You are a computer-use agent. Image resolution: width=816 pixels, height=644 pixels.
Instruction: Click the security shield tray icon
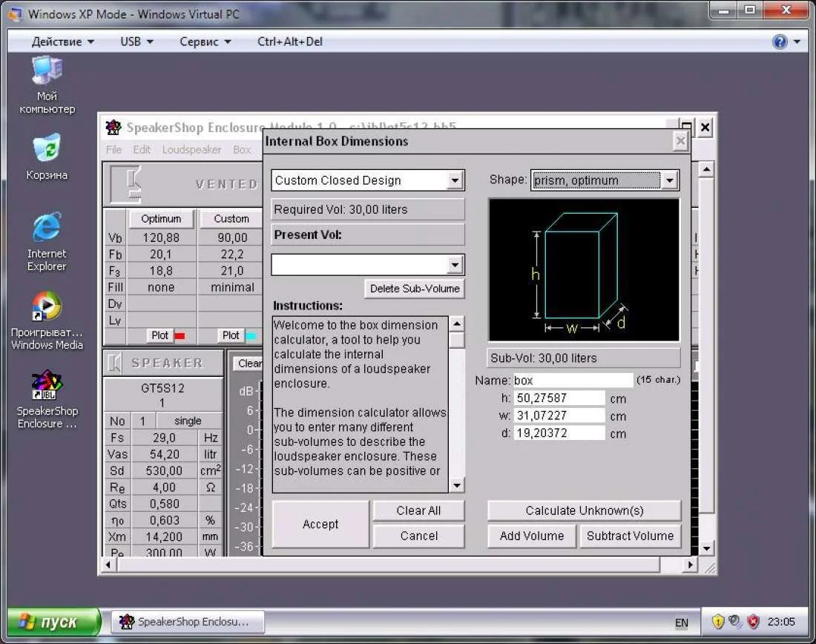point(718,622)
